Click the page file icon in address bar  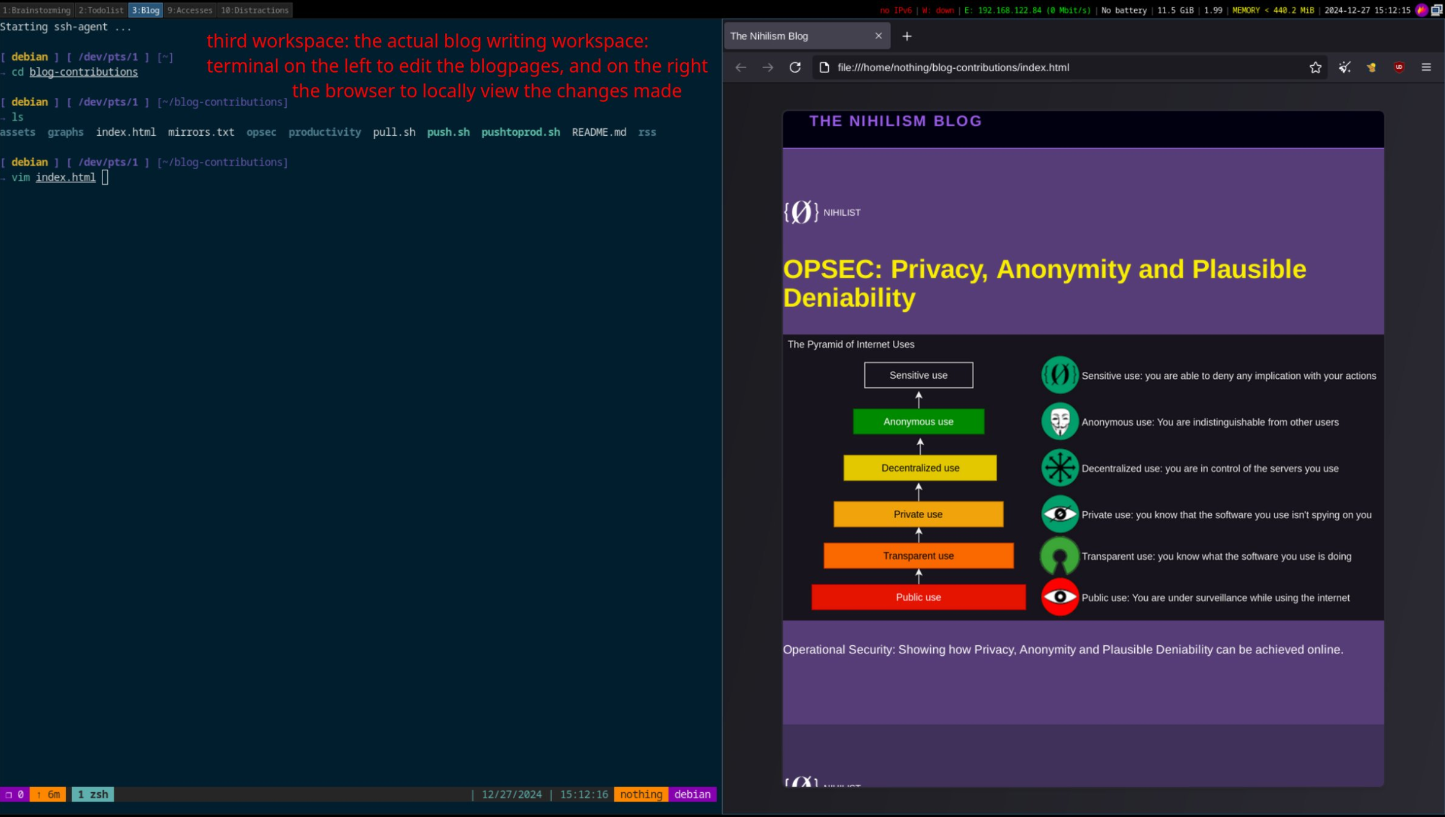pos(824,68)
